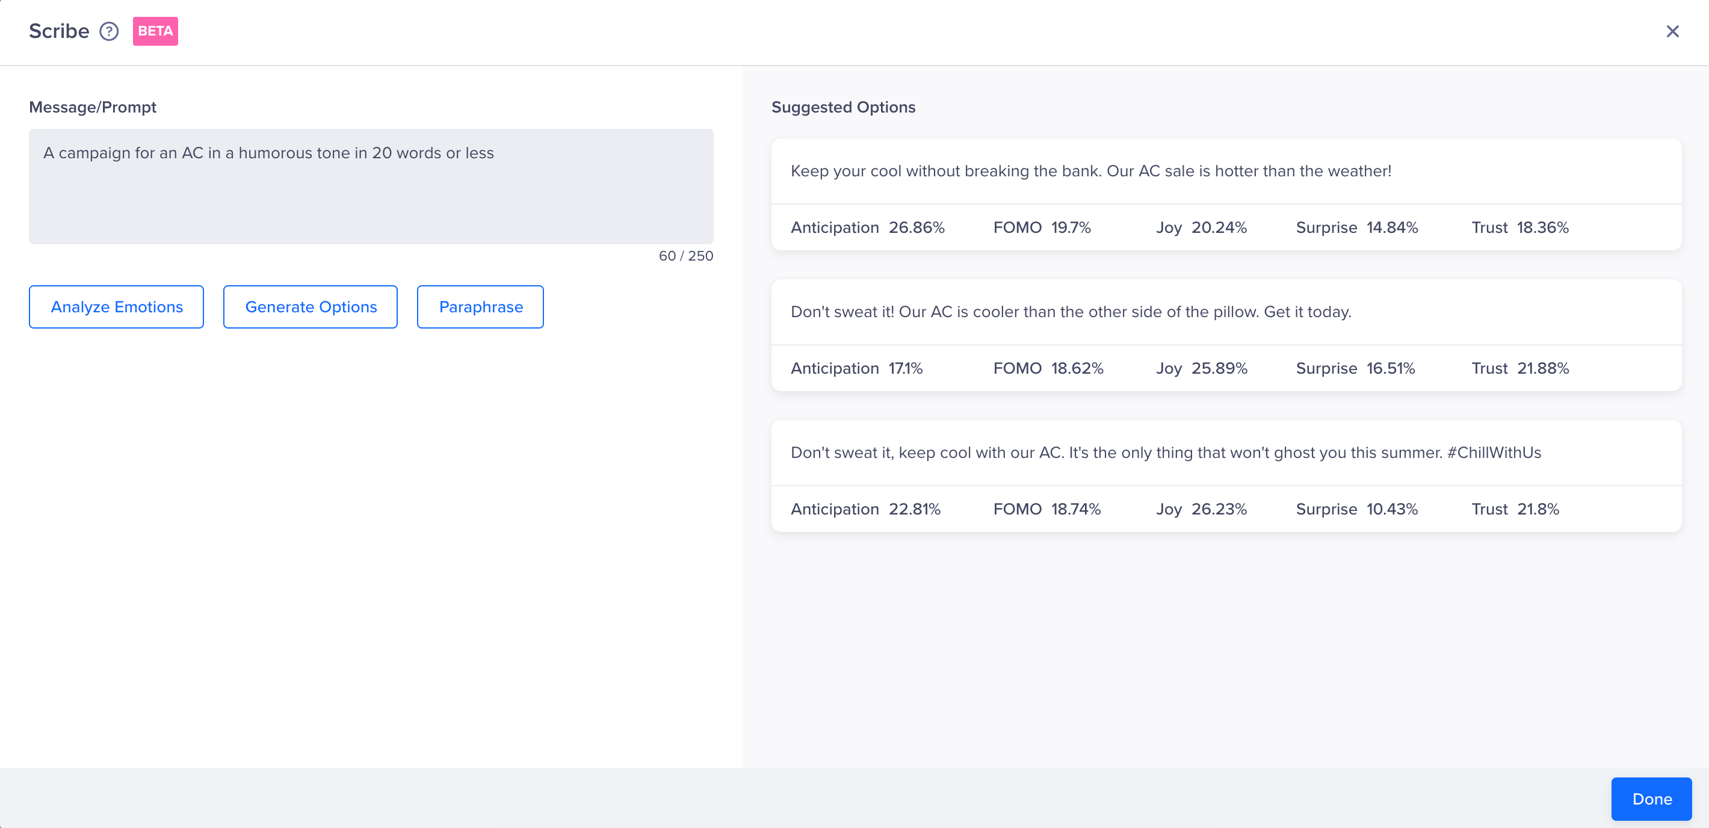This screenshot has height=828, width=1709.
Task: Click Trust 21.8% in third suggestion
Action: click(x=1515, y=509)
